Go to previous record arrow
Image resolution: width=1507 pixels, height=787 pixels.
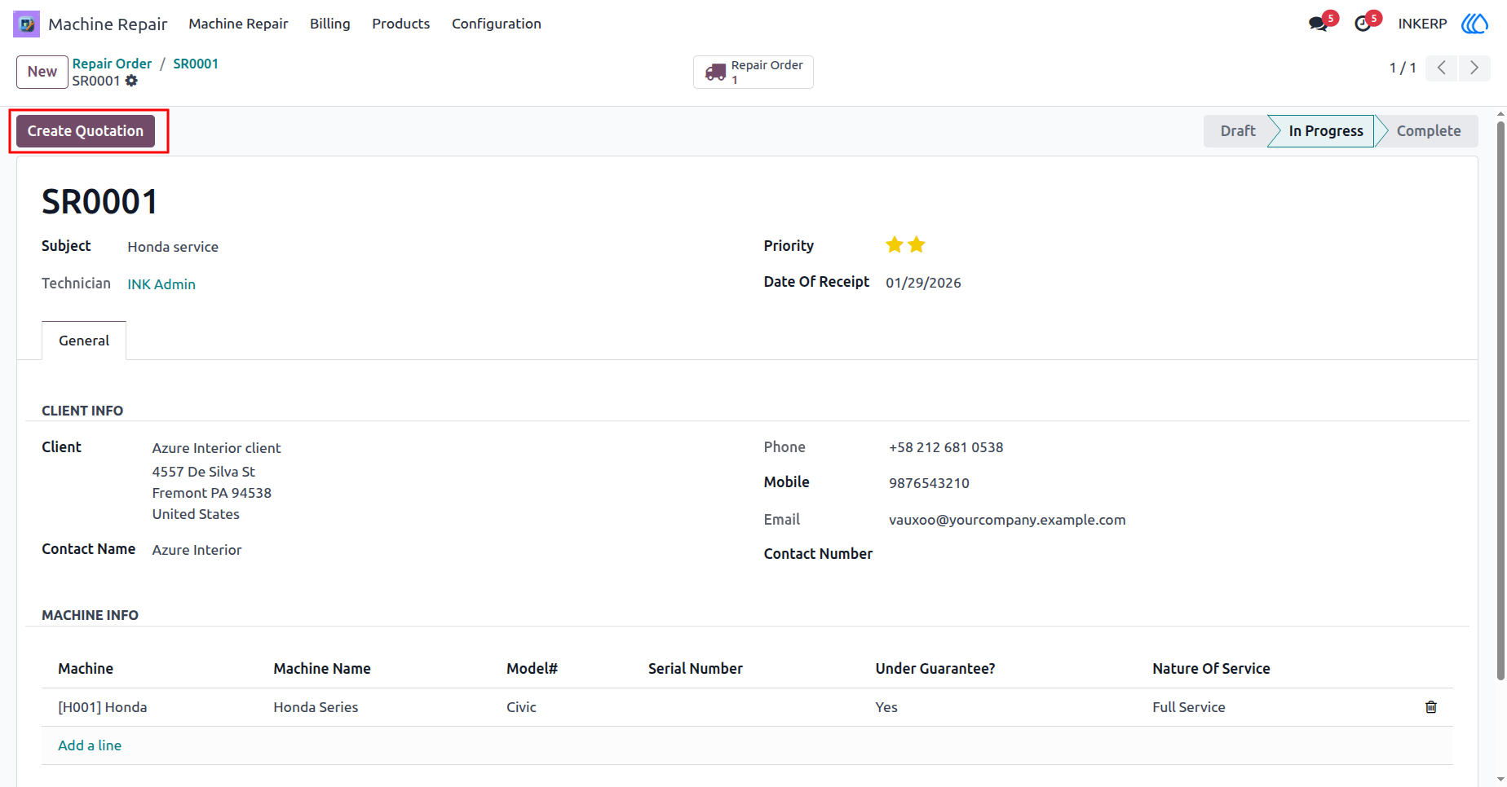click(x=1442, y=68)
